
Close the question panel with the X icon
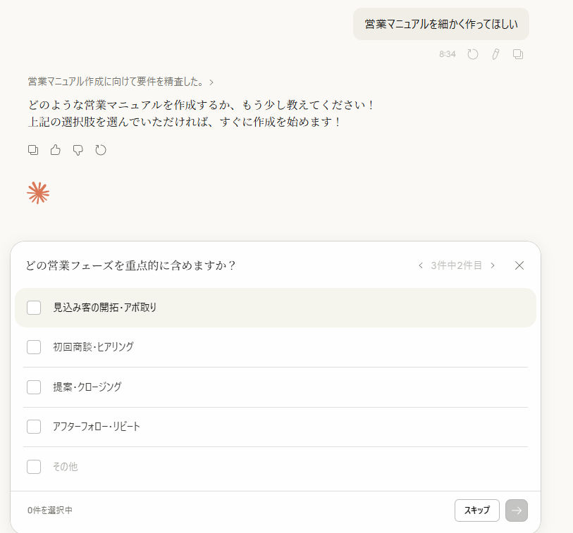[519, 265]
